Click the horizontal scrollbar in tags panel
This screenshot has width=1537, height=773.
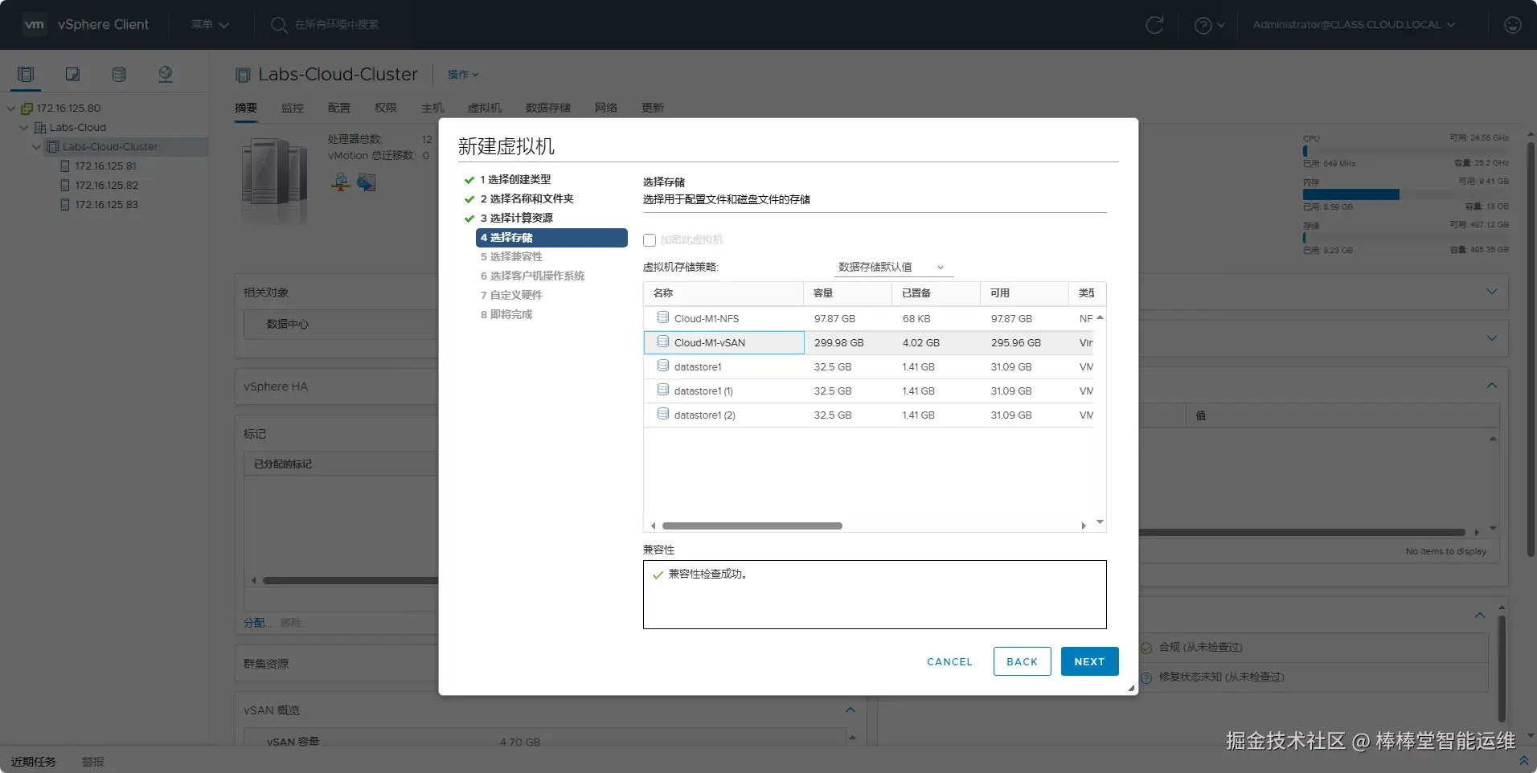[x=350, y=580]
